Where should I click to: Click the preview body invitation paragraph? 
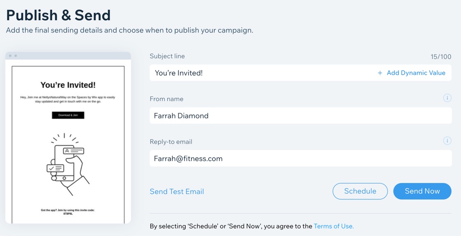pos(68,100)
